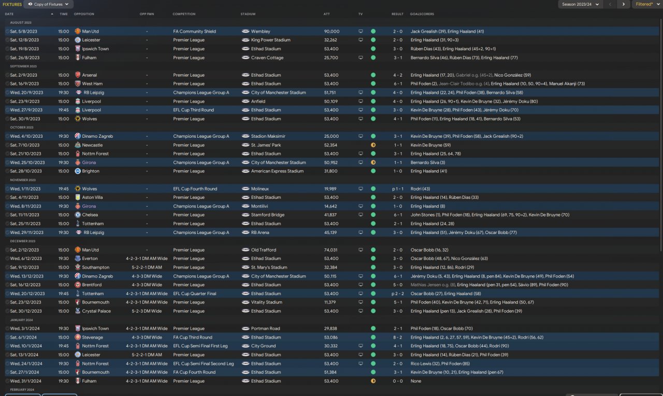Click the Everton club badge icon
This screenshot has height=396, width=663.
pos(78,258)
